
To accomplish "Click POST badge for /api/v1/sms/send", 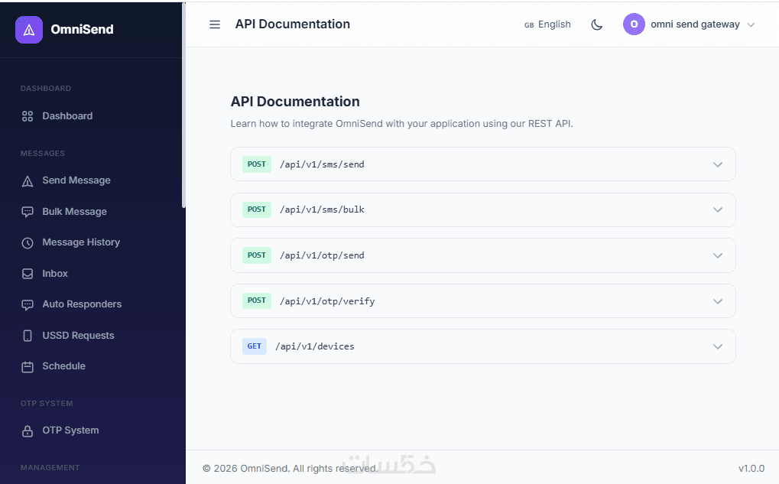I will 256,164.
